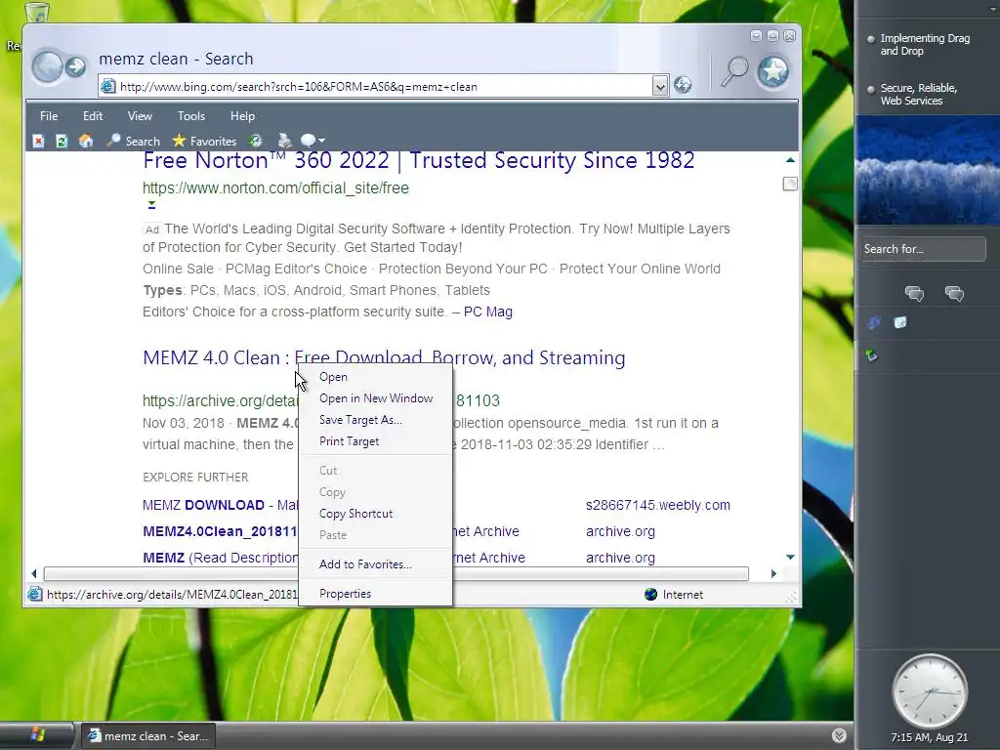Click archive.org beside MEMZ4.0Clean row
The image size is (1000, 750).
pos(620,531)
